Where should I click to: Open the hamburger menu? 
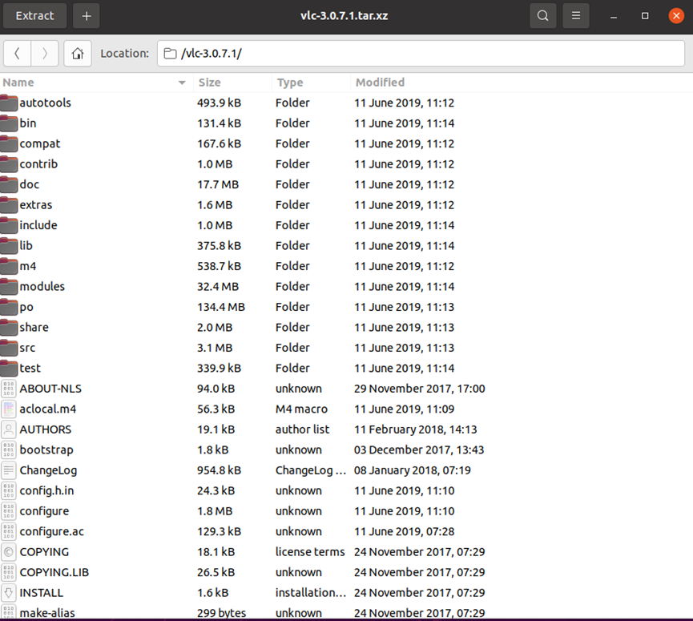click(x=575, y=16)
